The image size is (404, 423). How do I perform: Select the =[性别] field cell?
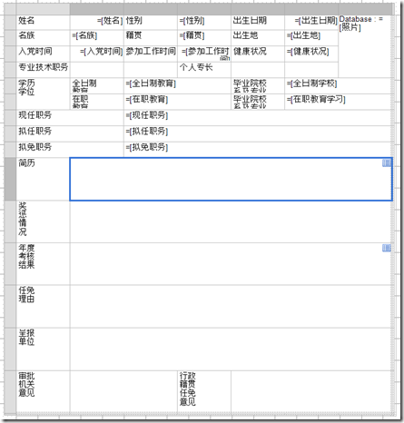[x=204, y=22]
